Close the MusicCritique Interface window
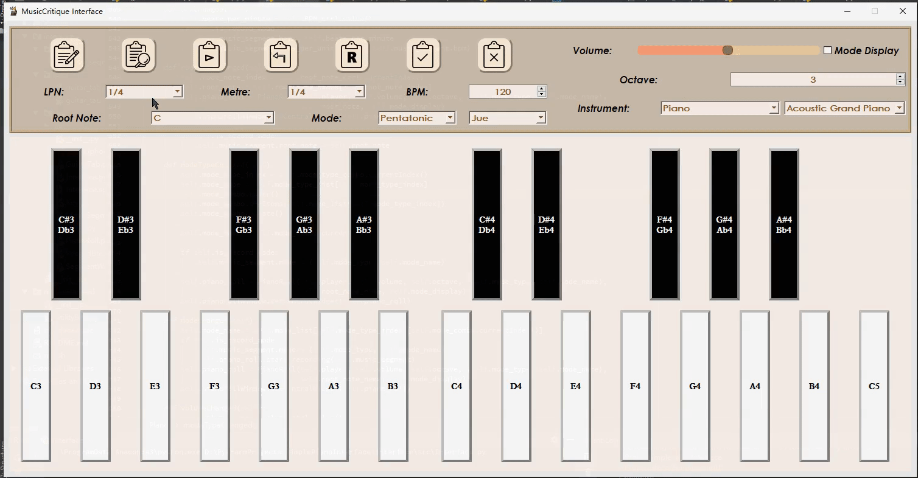The image size is (918, 478). tap(903, 11)
